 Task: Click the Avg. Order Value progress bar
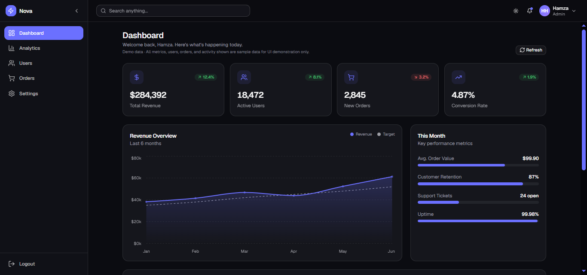pos(478,165)
